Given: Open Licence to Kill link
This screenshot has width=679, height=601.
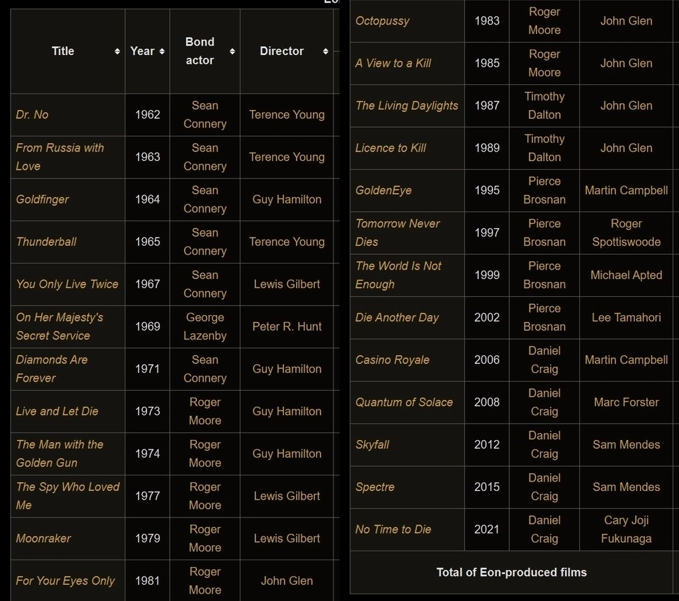Looking at the screenshot, I should pos(390,148).
